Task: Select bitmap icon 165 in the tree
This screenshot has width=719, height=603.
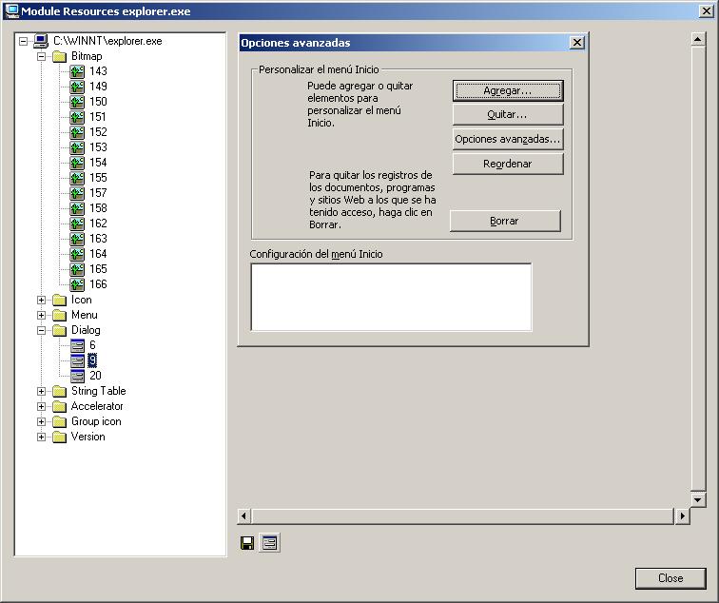Action: [77, 269]
